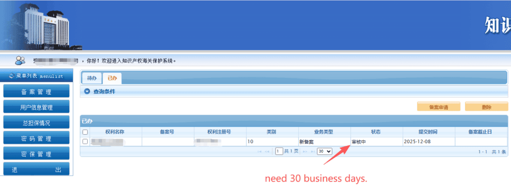511x186 pixels.
Task: Sort by 业务类型 column header
Action: [323, 132]
